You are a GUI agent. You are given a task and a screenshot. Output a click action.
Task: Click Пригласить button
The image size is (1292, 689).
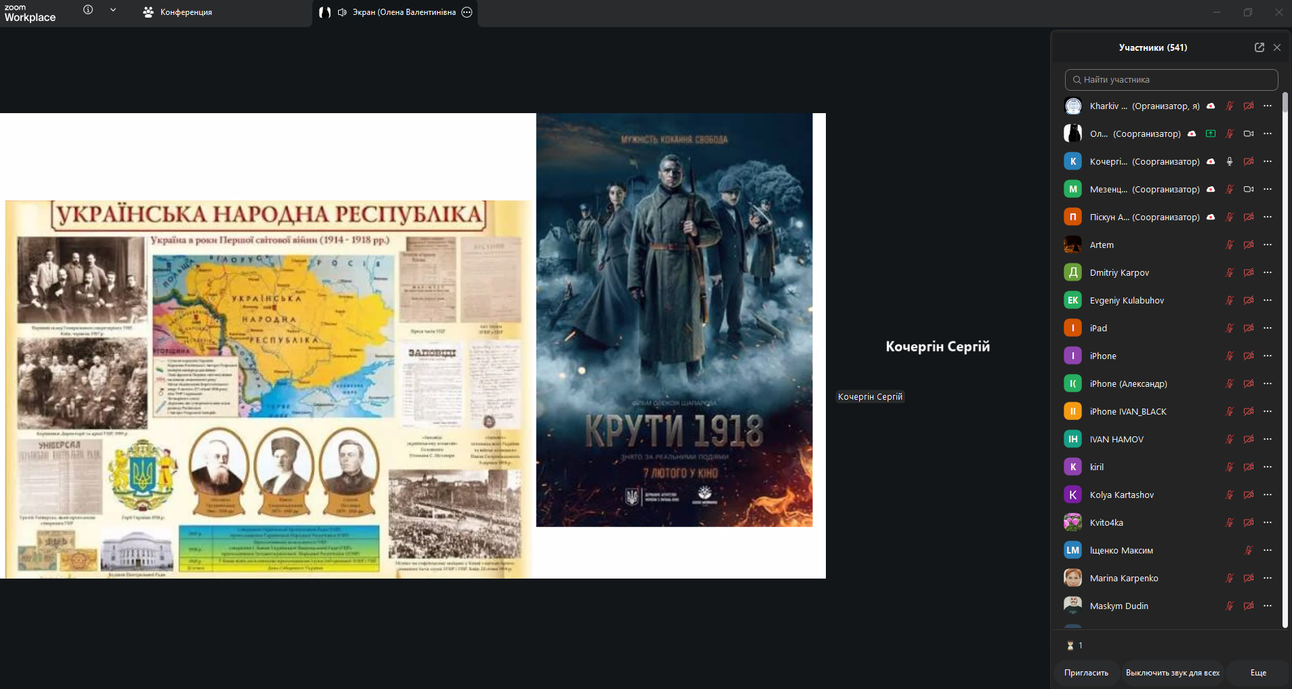click(x=1086, y=673)
